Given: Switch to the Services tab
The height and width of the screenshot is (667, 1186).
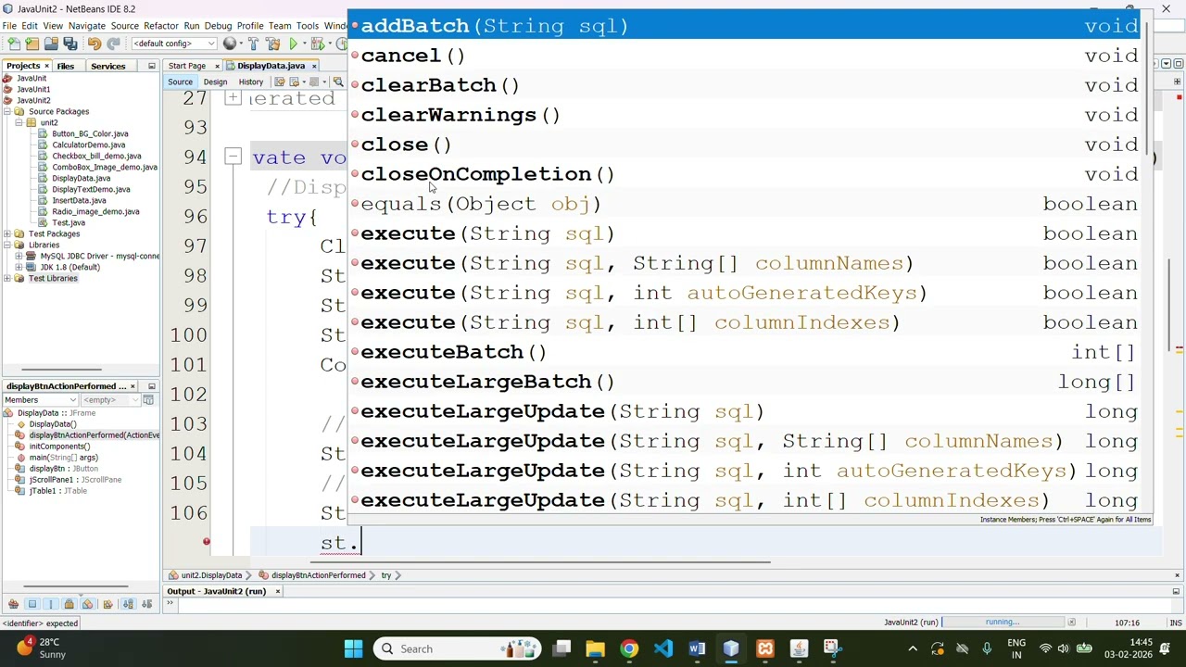Looking at the screenshot, I should click(x=107, y=66).
